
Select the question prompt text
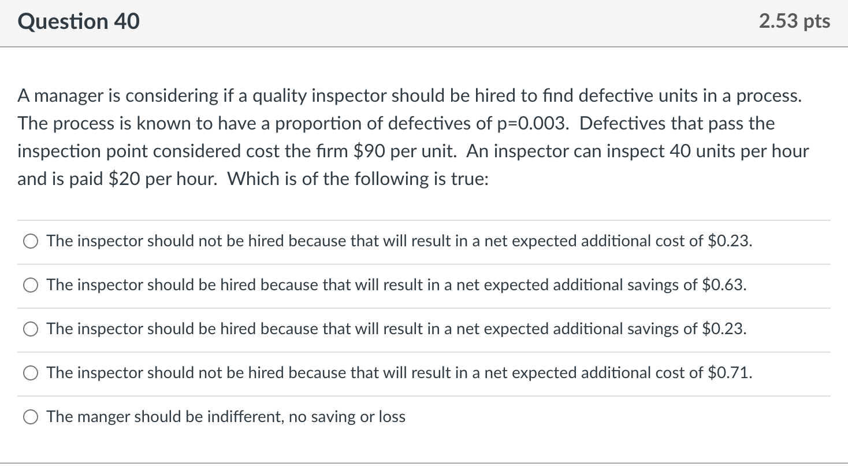click(404, 136)
